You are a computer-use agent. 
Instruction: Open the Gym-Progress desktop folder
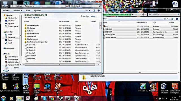click(x=5, y=88)
